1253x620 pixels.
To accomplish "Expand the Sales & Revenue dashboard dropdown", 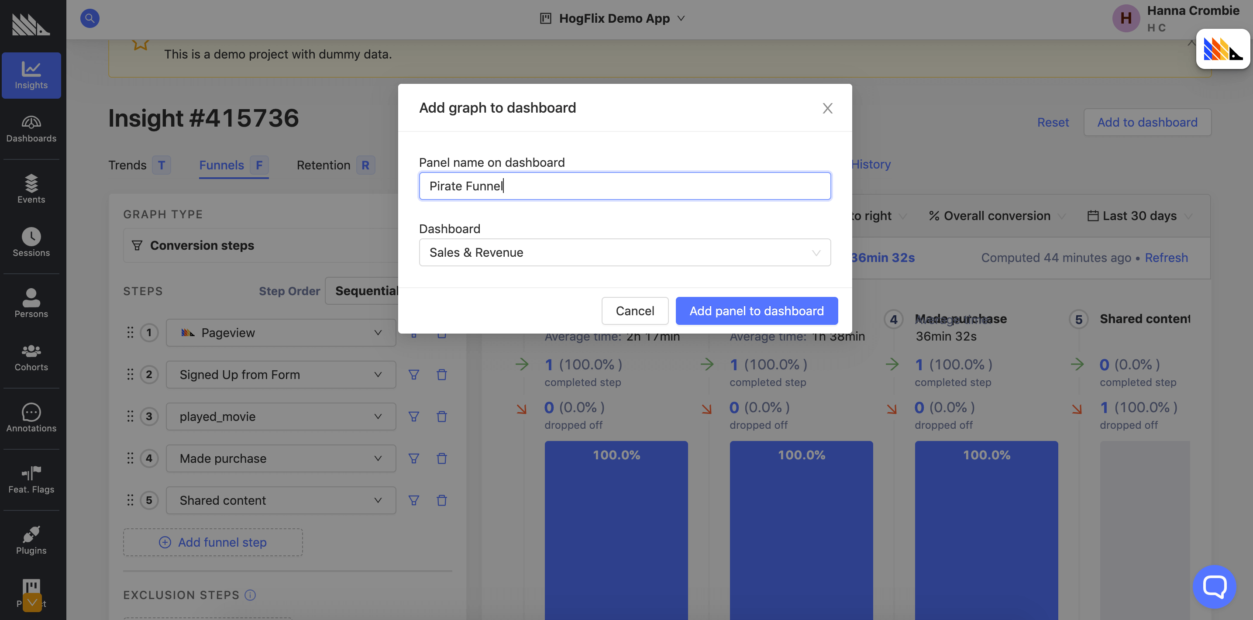I will 624,252.
